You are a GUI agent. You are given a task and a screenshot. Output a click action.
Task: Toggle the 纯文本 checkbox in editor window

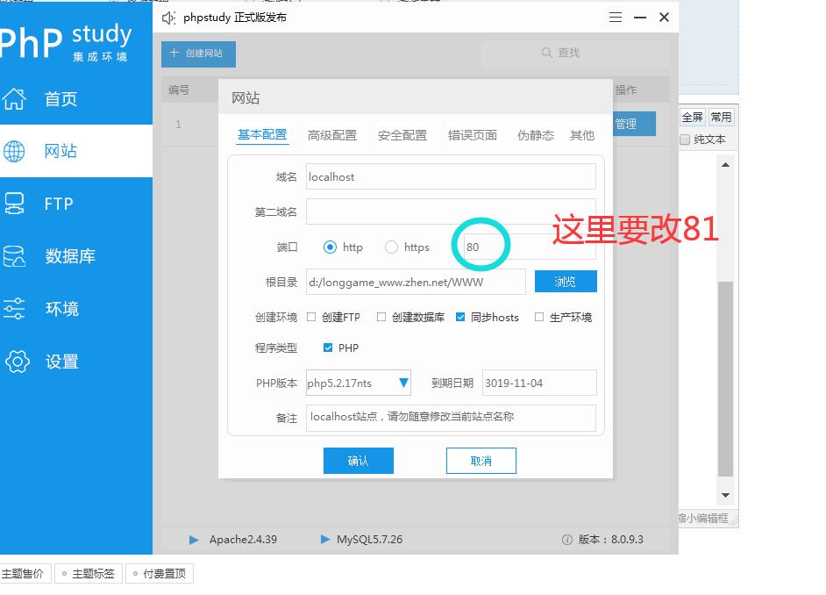685,140
